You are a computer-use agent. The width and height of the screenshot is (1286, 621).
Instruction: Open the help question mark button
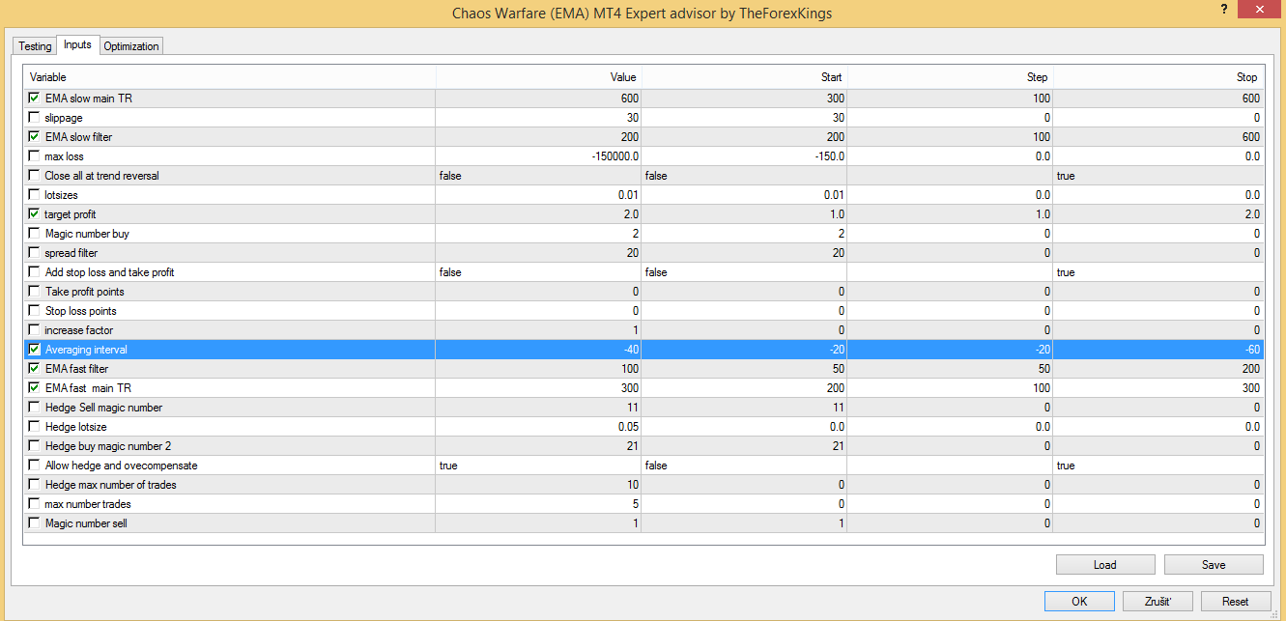tap(1223, 9)
